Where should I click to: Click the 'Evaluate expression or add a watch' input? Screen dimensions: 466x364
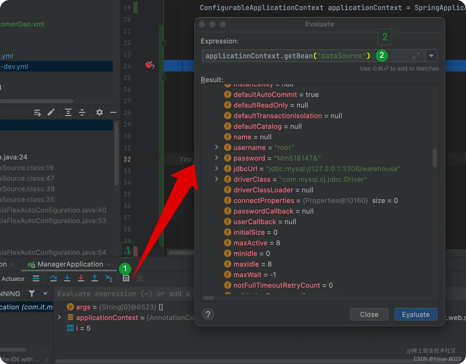(125, 294)
